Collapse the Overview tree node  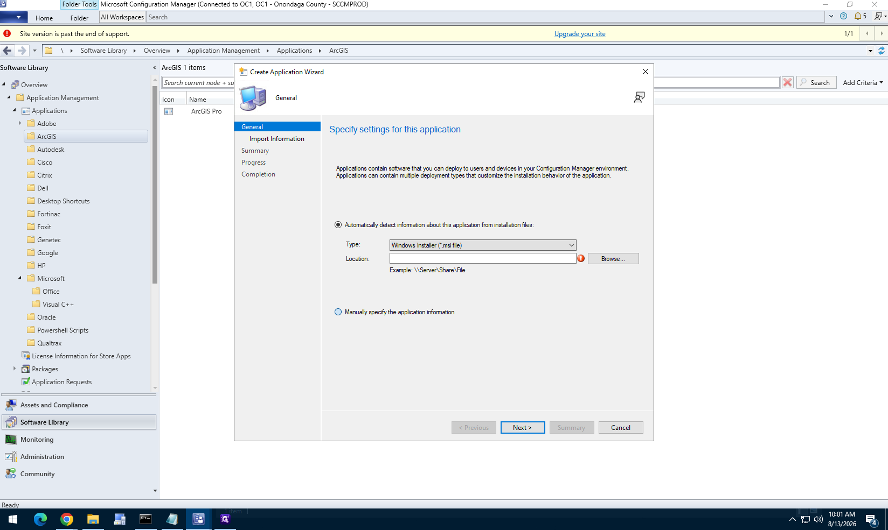[4, 84]
